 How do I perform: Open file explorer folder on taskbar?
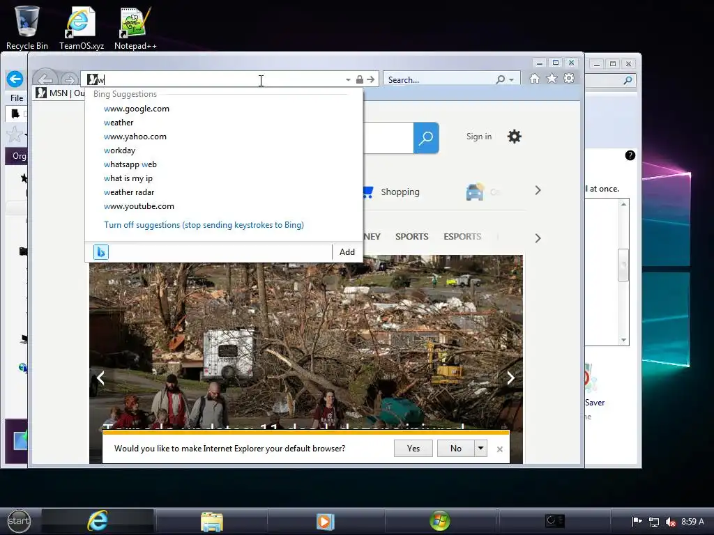coord(212,521)
